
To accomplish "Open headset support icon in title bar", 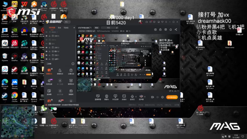I will coord(146,22).
